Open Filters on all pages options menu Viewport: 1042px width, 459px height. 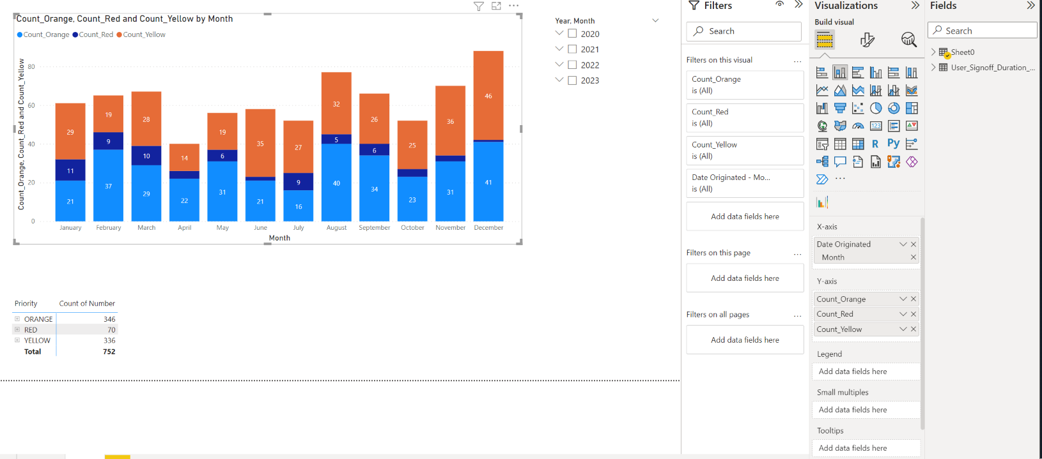[x=797, y=316]
